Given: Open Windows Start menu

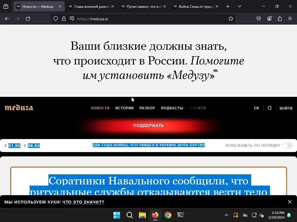Looking at the screenshot, I should coord(117,215).
